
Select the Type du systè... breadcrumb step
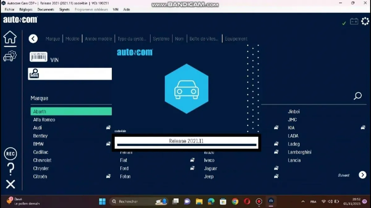tap(132, 39)
